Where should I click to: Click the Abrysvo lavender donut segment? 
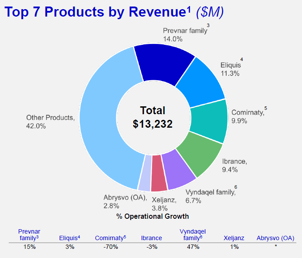click(x=145, y=173)
